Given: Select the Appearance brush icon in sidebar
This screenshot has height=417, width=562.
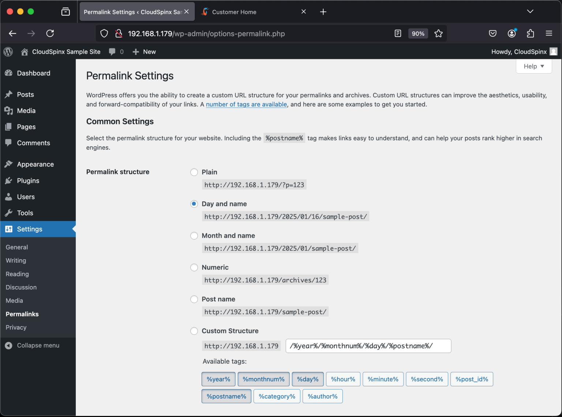Looking at the screenshot, I should click(x=9, y=164).
